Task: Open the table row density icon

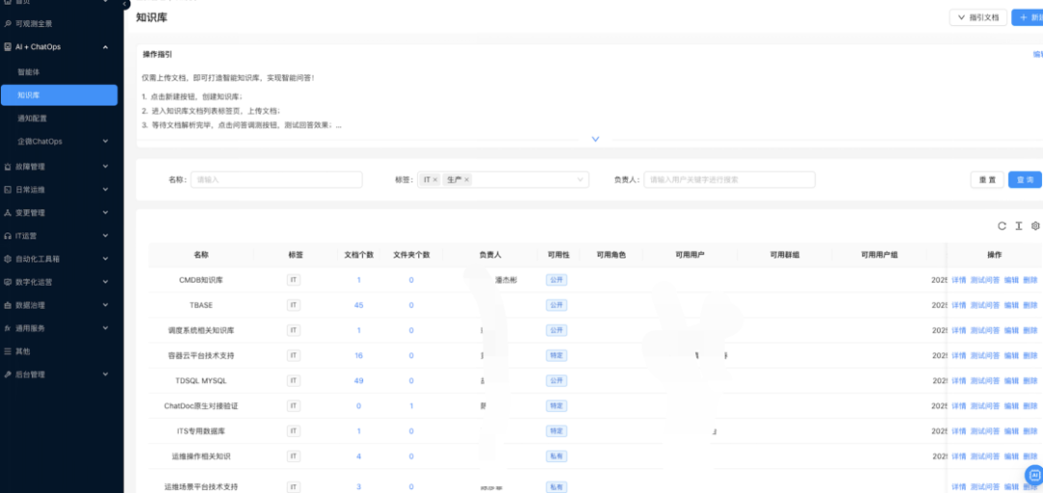Action: click(1019, 226)
